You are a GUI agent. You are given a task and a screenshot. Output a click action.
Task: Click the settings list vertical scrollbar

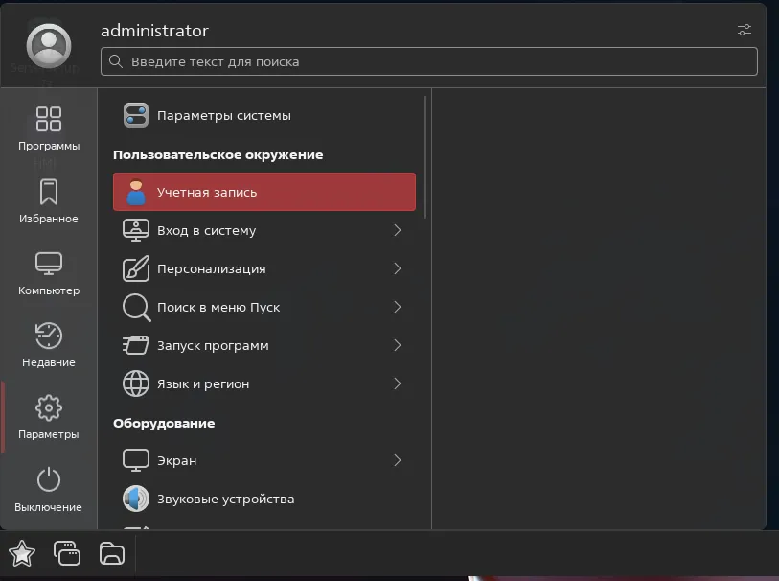pyautogui.click(x=425, y=157)
